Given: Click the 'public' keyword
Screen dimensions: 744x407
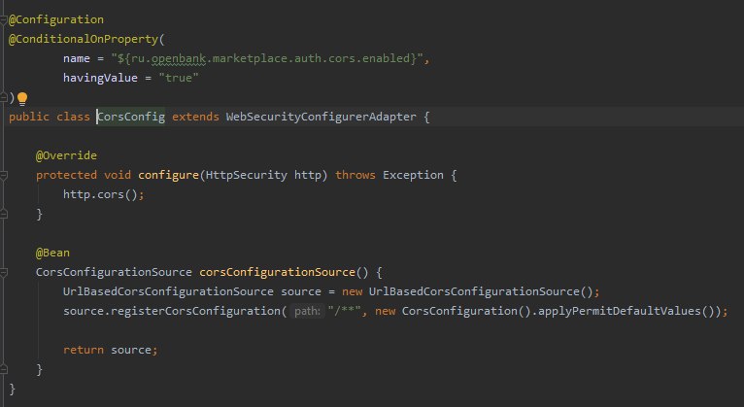Looking at the screenshot, I should pos(29,117).
